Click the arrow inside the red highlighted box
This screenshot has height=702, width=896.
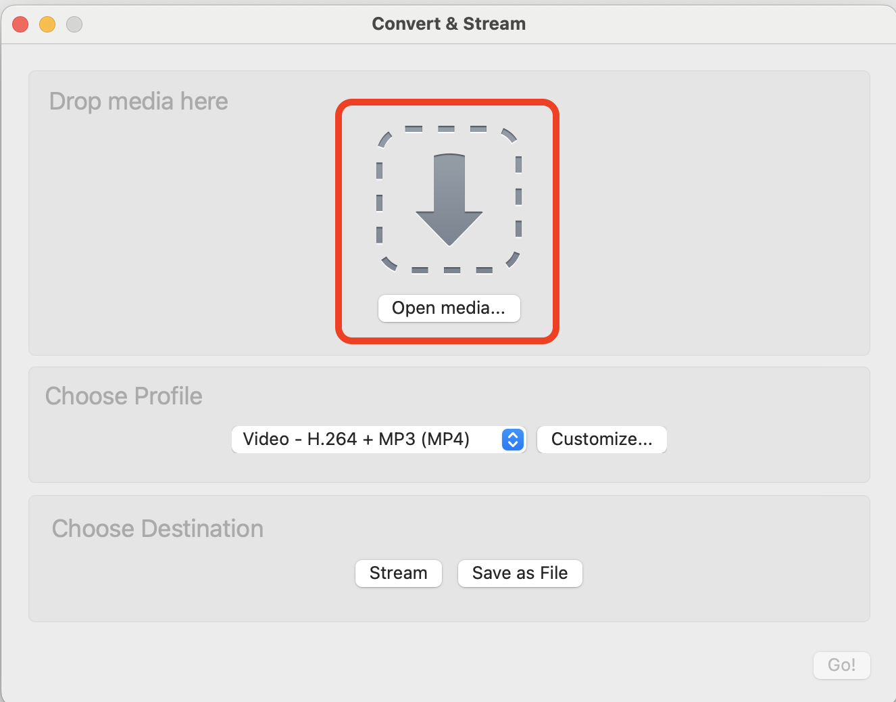click(x=448, y=200)
